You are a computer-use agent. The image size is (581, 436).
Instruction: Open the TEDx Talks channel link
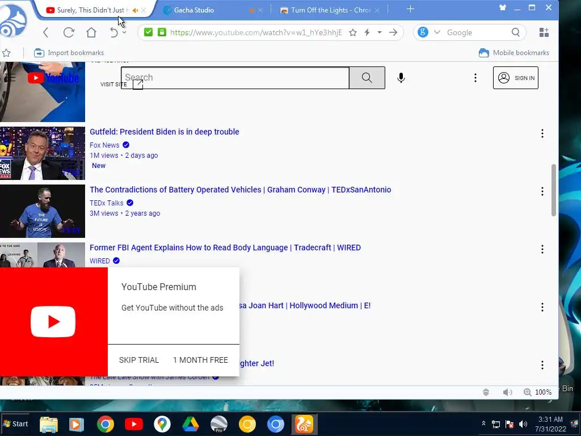tap(106, 203)
